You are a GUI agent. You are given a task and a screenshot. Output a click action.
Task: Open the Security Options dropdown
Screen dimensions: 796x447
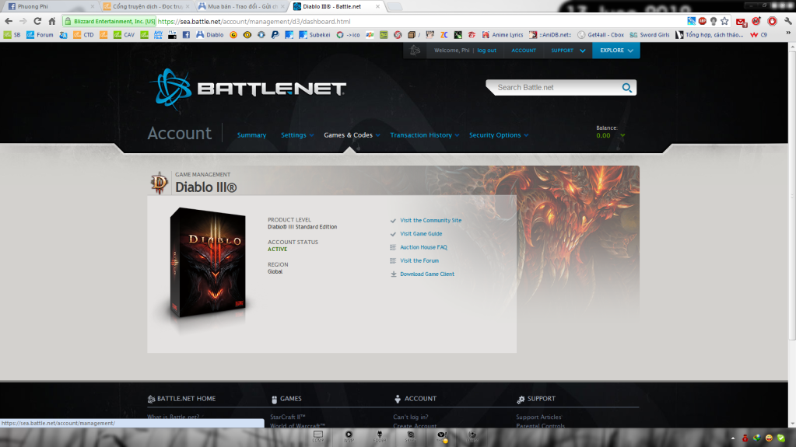coord(499,135)
